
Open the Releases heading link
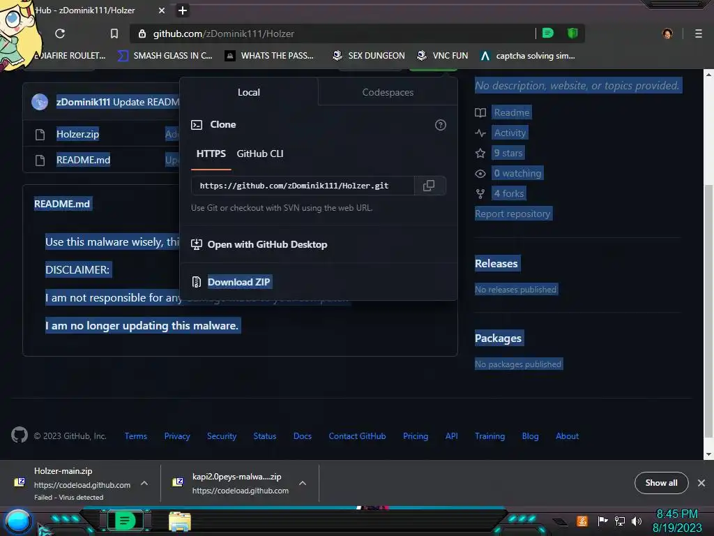pos(496,263)
